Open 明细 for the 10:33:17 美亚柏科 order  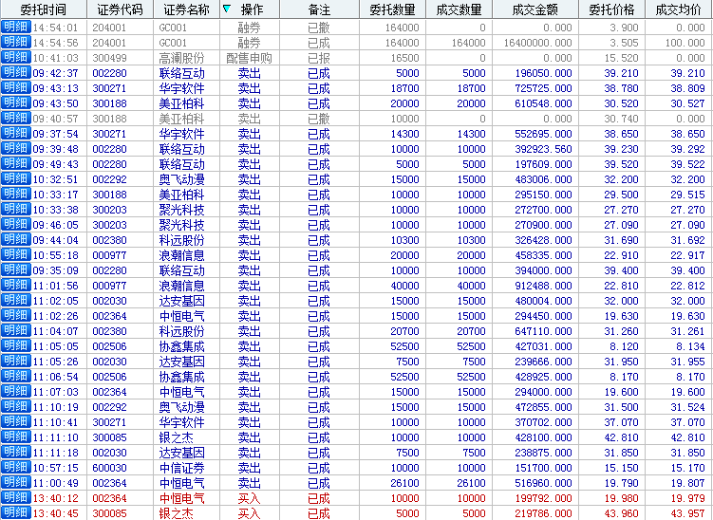point(16,195)
